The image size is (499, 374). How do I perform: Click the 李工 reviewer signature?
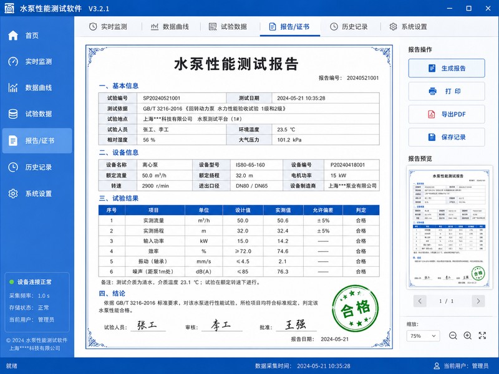point(221,325)
